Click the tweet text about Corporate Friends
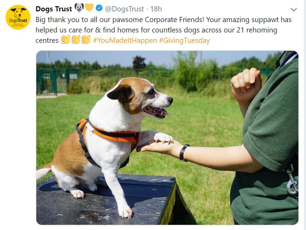The image size is (306, 230). coord(164,30)
